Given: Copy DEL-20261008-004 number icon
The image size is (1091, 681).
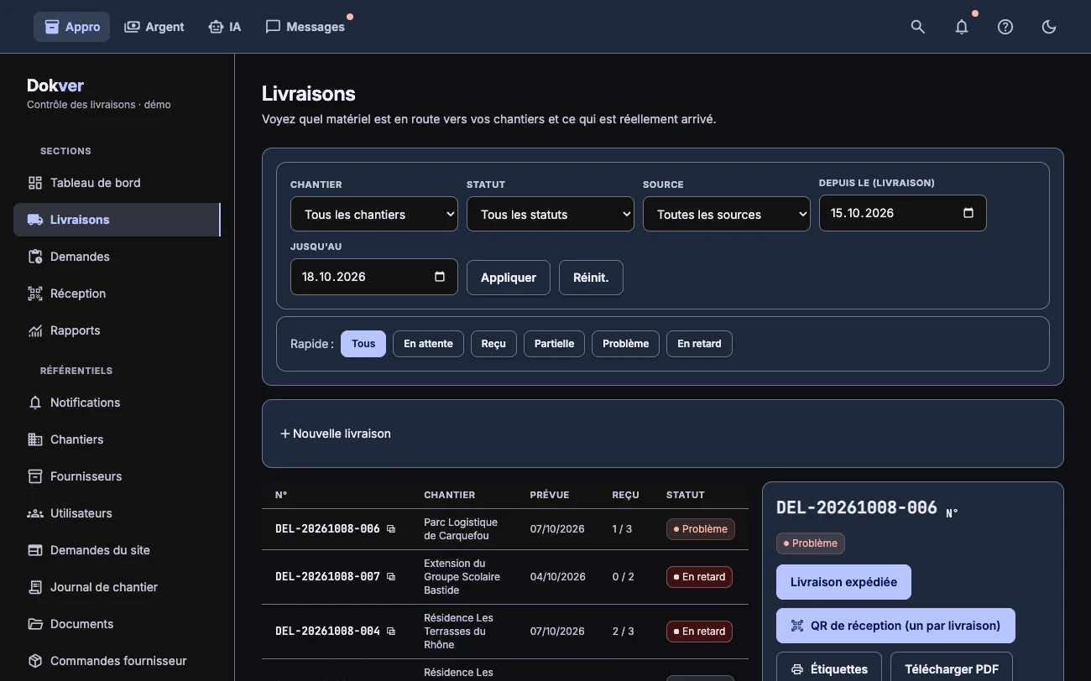Looking at the screenshot, I should pos(391,632).
